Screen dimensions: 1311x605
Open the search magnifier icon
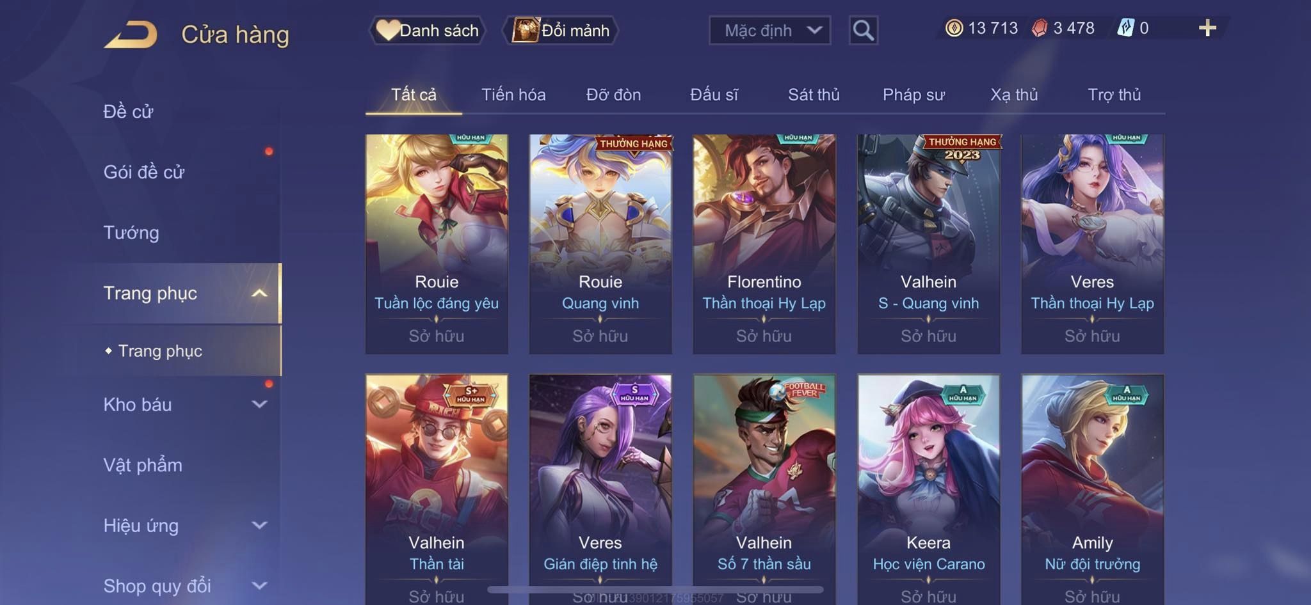click(x=863, y=30)
